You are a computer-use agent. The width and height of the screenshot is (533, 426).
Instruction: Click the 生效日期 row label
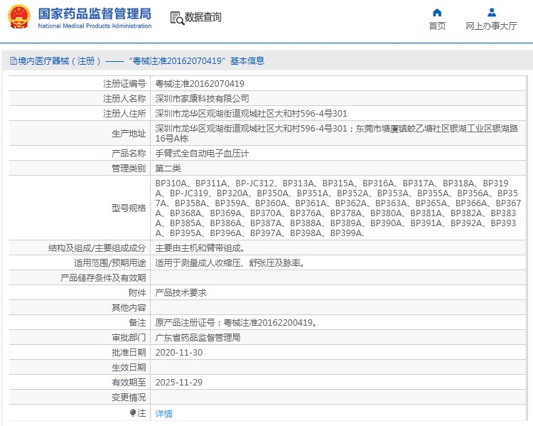(x=129, y=368)
